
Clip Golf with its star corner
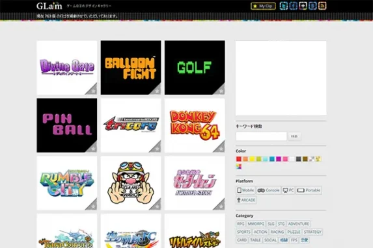pyautogui.click(x=221, y=90)
